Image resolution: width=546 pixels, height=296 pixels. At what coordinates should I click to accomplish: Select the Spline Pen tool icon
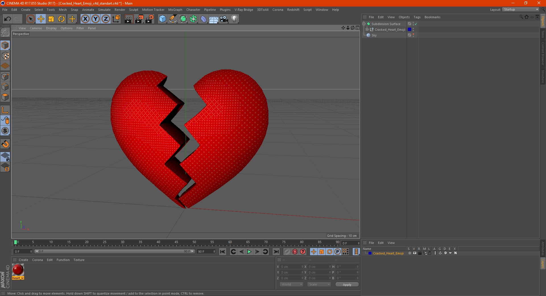click(173, 19)
